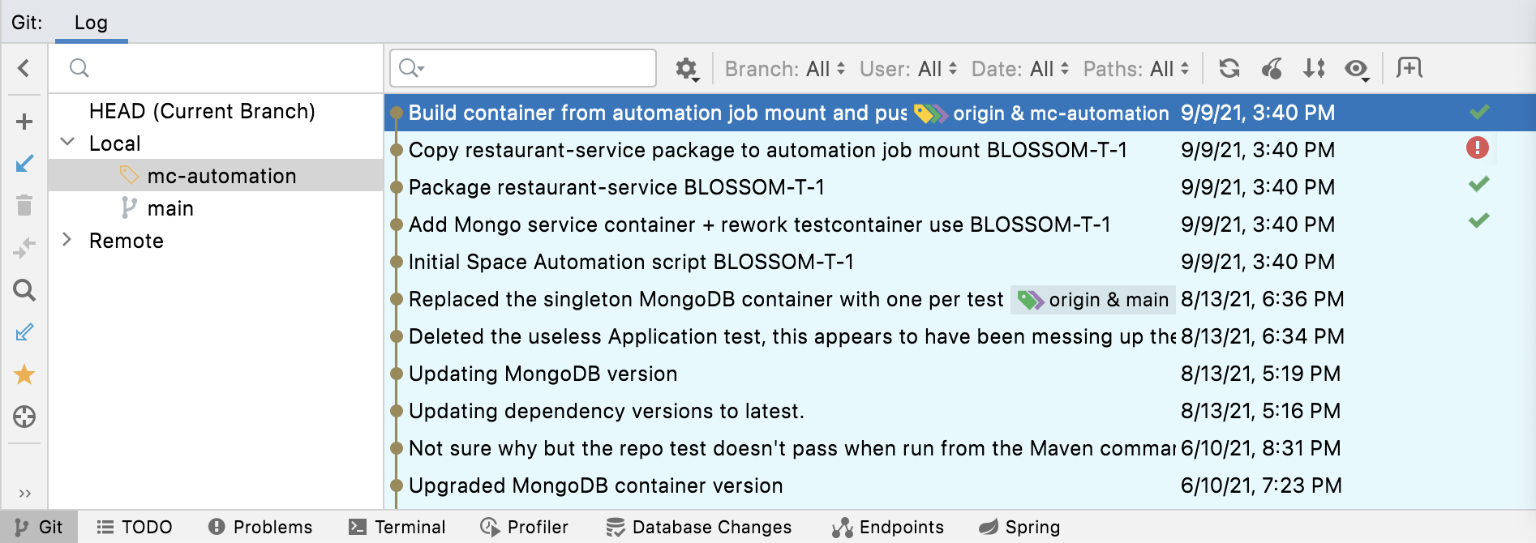Click the plus icon to create new branch
Screen dimensions: 1536x543
click(24, 122)
